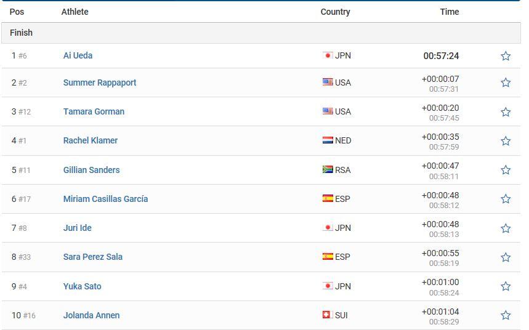
Task: Star Summer Rappaport's result row
Action: click(x=506, y=82)
